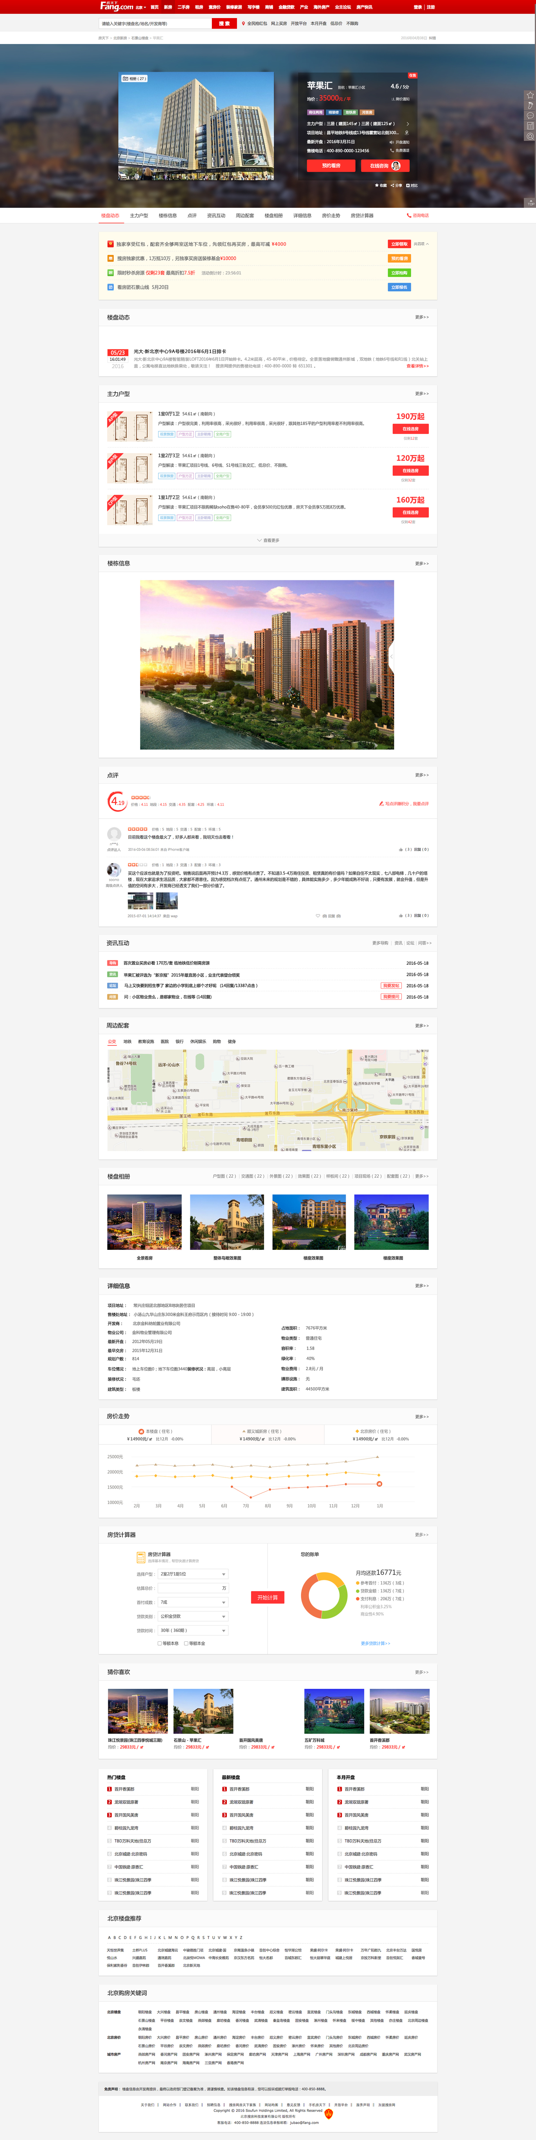Click the 咨询电话 phone icon link
The width and height of the screenshot is (536, 2140).
pos(417,215)
